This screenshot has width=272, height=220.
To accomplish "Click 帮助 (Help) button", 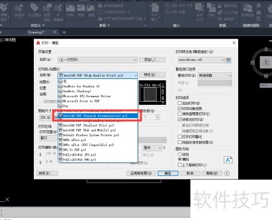I will tap(212, 173).
